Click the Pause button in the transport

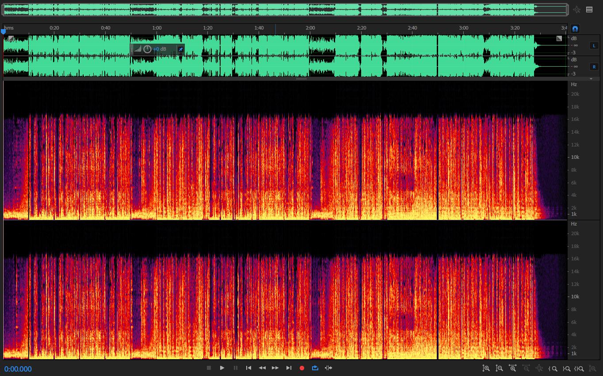(235, 368)
